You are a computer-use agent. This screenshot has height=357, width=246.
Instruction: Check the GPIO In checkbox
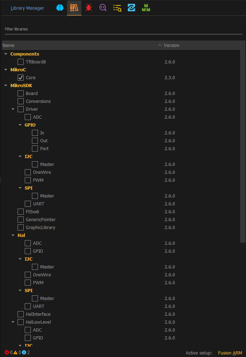click(x=35, y=133)
